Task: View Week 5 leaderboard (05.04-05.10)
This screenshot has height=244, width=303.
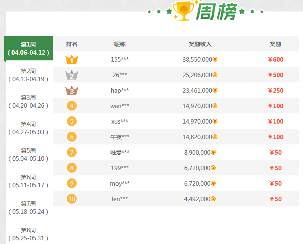Action: pos(29,155)
